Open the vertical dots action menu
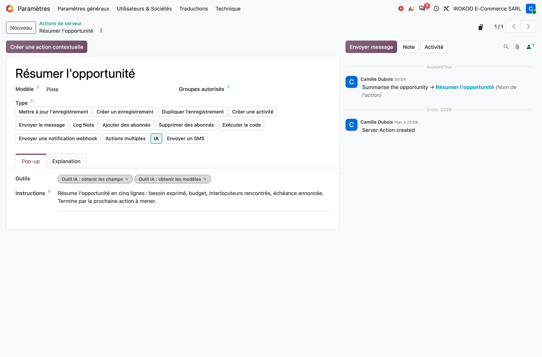Viewport: 542px width, 357px height. pos(101,30)
